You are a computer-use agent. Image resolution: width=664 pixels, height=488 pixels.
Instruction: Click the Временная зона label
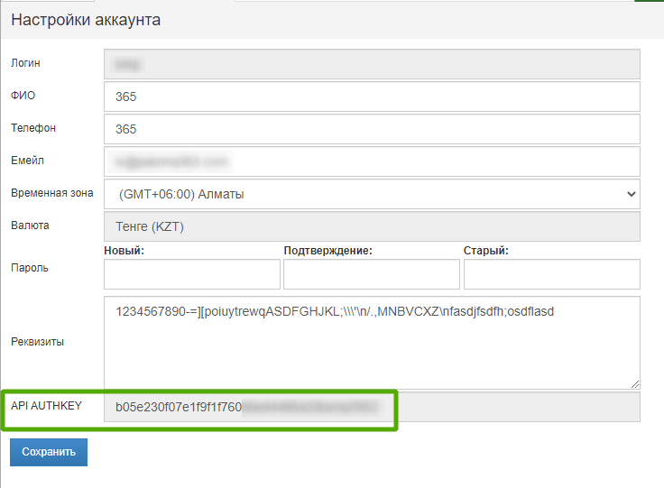point(51,193)
